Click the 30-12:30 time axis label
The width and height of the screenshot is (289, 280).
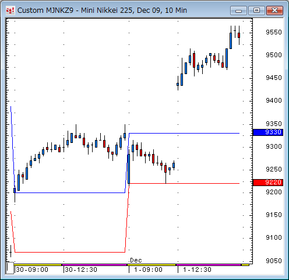[81, 269]
